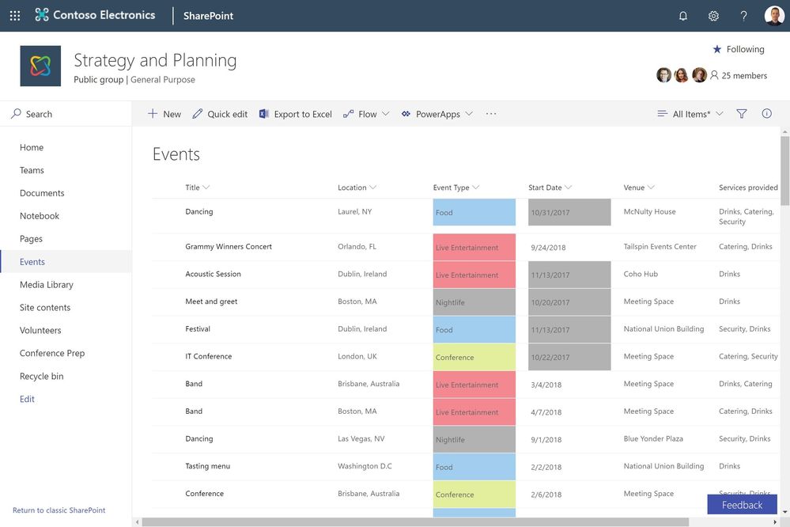
Task: Open Site contents in navigation
Action: [45, 308]
